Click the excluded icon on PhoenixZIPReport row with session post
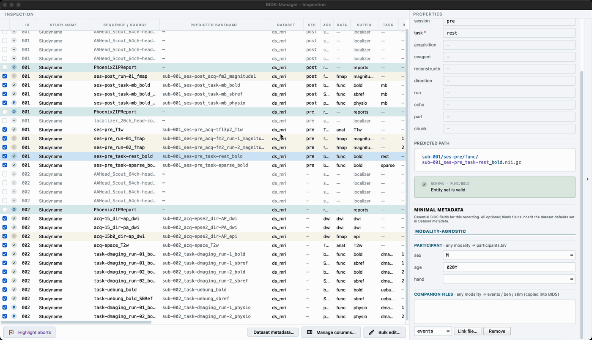The width and height of the screenshot is (592, 340). pos(14,68)
